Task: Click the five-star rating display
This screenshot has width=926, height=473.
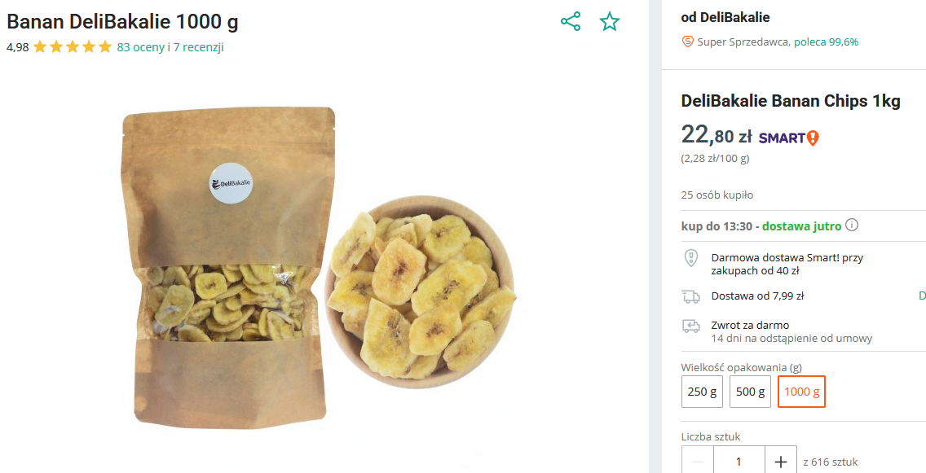Action: point(72,47)
